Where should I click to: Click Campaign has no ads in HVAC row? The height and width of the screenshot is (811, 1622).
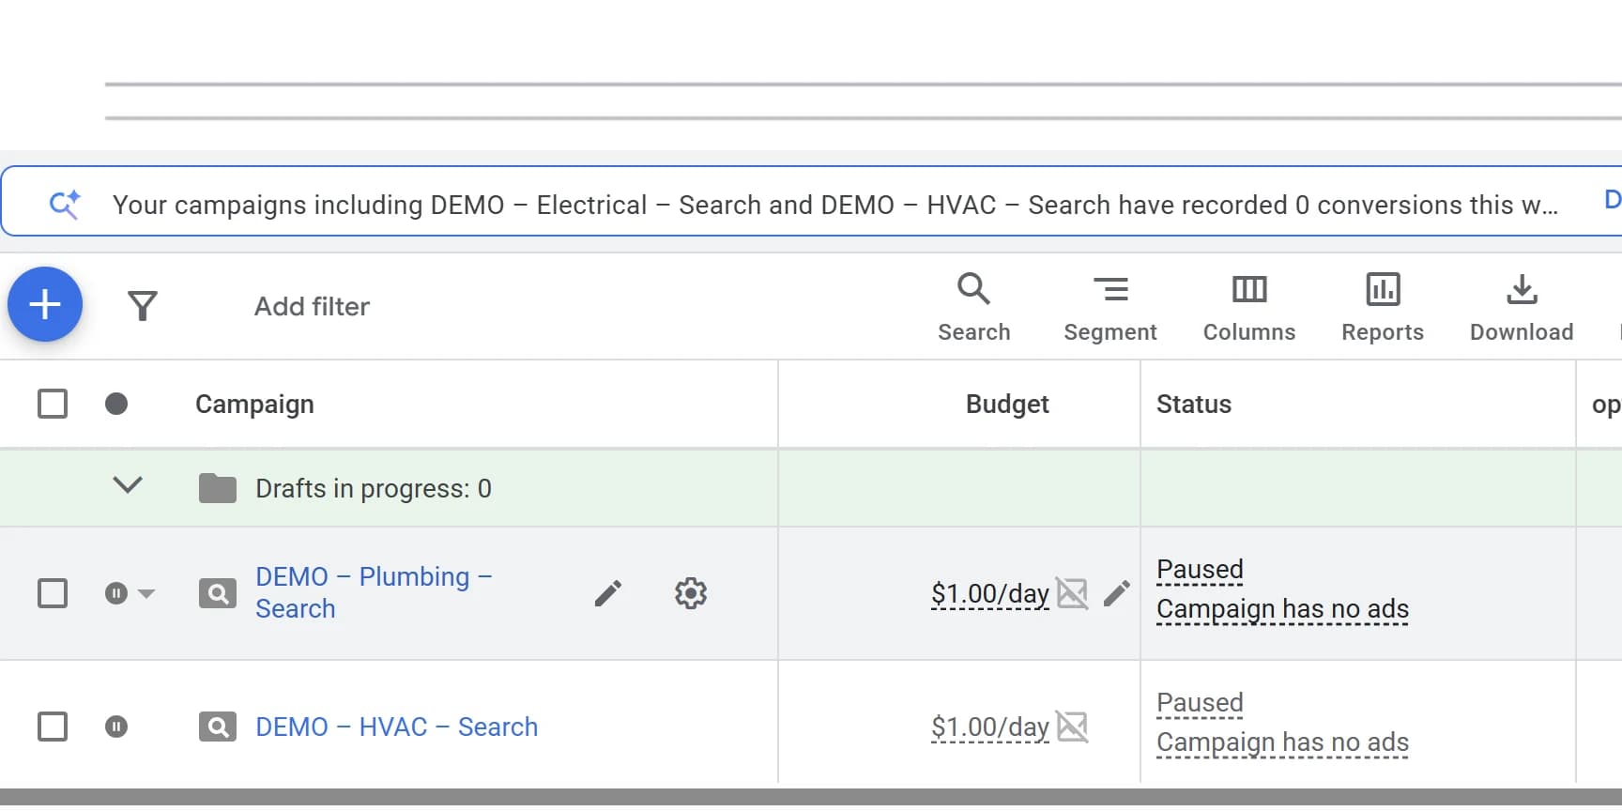[1282, 742]
